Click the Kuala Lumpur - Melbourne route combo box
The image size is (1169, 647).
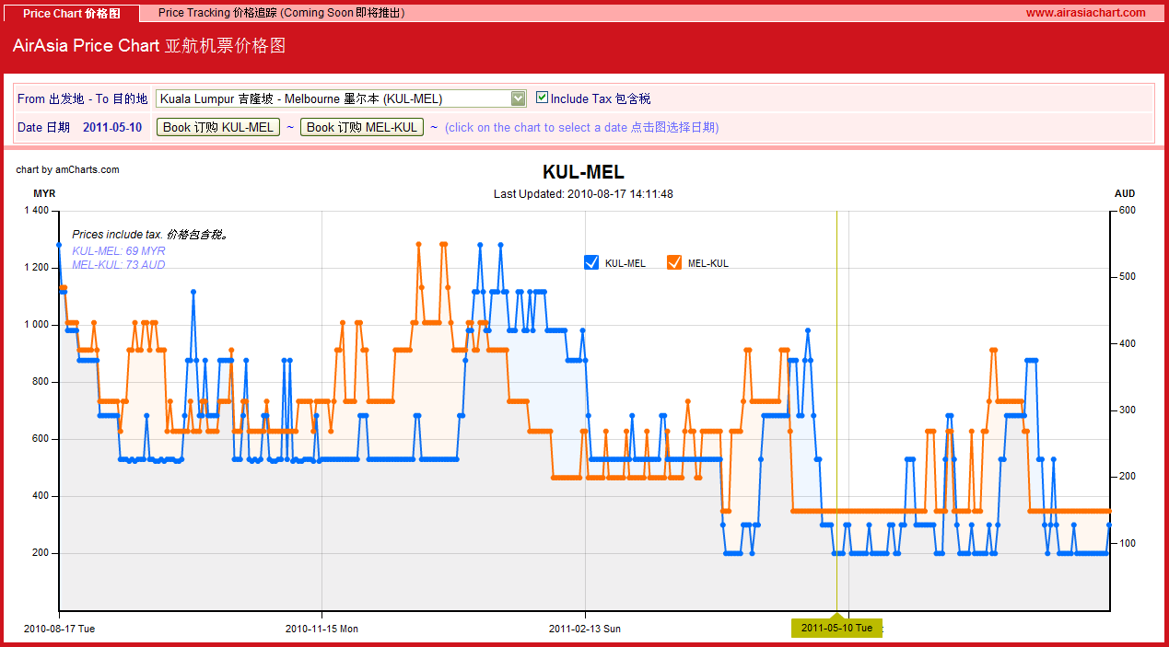342,98
